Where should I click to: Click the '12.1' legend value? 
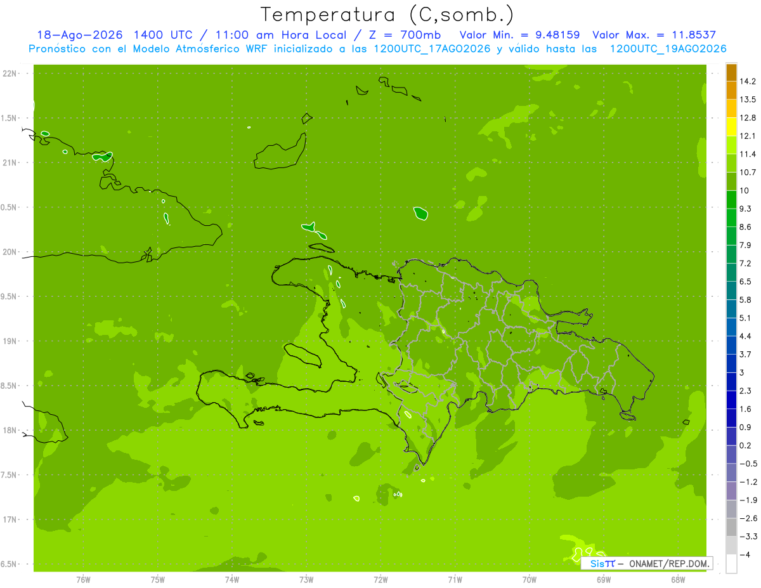(748, 136)
